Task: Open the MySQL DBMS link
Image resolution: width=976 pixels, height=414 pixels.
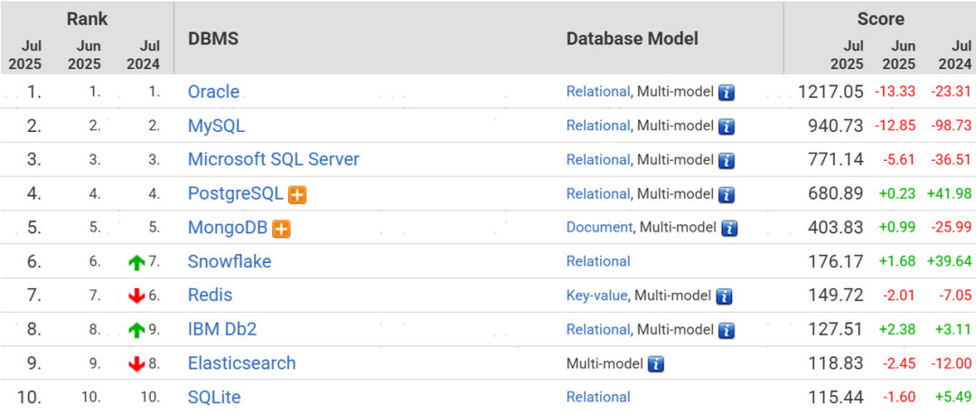Action: pyautogui.click(x=216, y=126)
